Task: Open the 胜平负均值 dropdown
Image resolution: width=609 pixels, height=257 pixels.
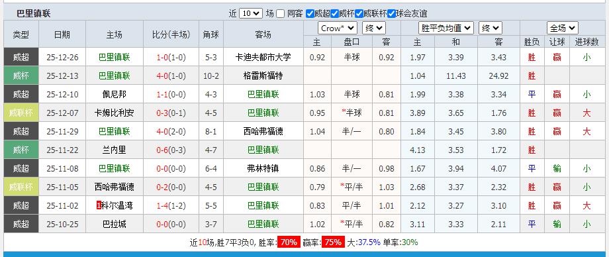Action: coord(446,28)
